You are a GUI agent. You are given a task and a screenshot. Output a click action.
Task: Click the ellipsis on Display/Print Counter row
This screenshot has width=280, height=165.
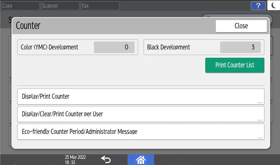tap(259, 103)
